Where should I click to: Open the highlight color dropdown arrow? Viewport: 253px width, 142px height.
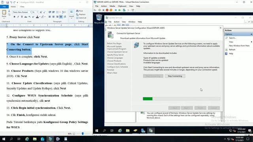tap(45, 17)
